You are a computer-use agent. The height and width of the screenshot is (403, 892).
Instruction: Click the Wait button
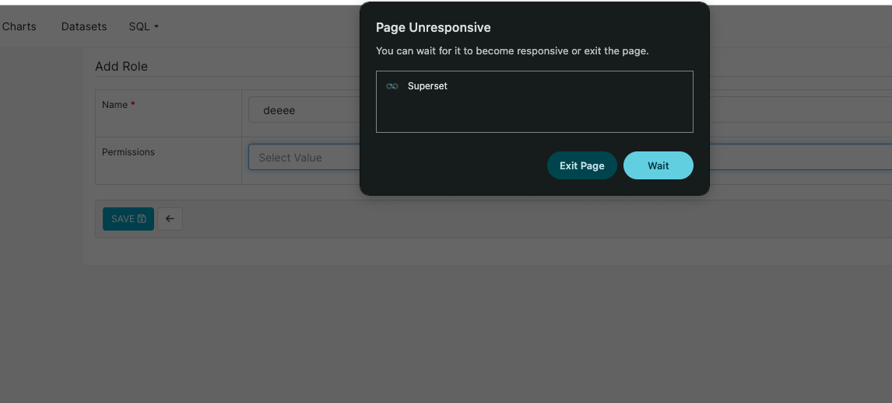[x=658, y=165]
